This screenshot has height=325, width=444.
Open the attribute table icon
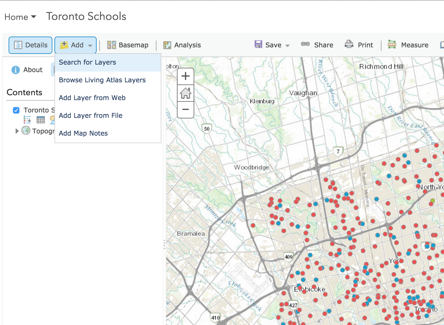(x=41, y=120)
